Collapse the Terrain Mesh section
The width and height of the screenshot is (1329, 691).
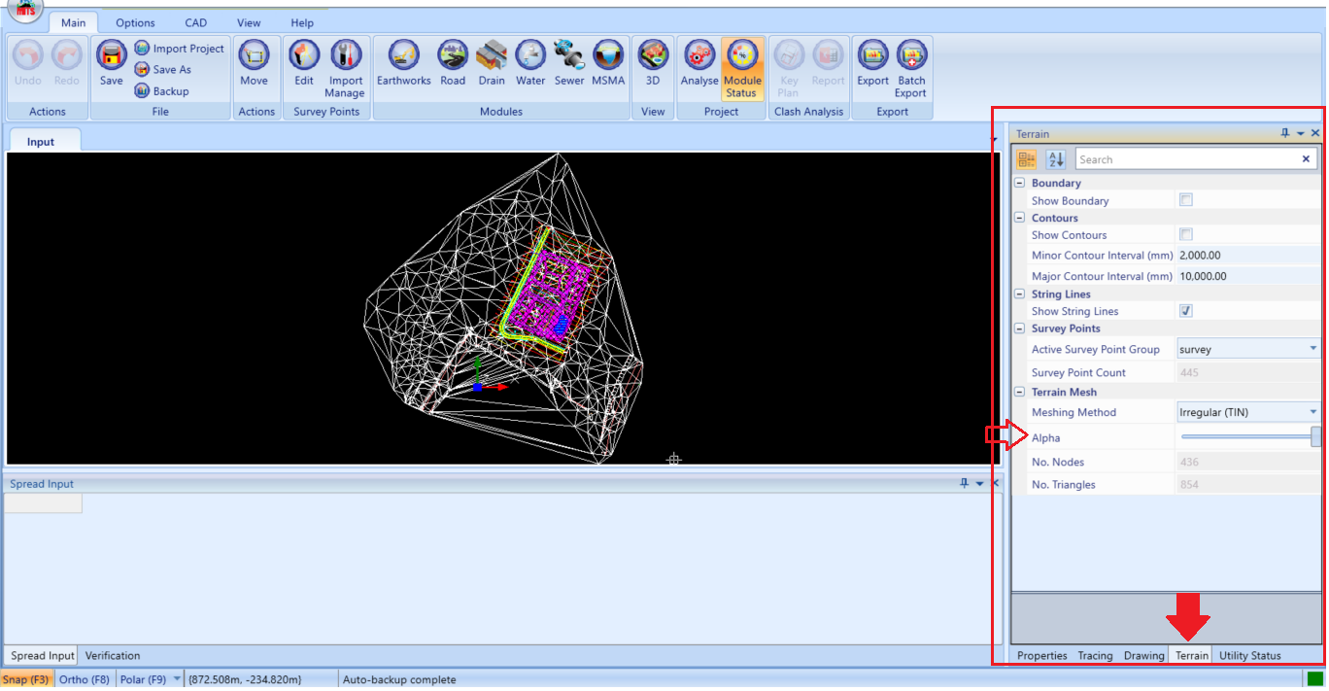click(1019, 392)
